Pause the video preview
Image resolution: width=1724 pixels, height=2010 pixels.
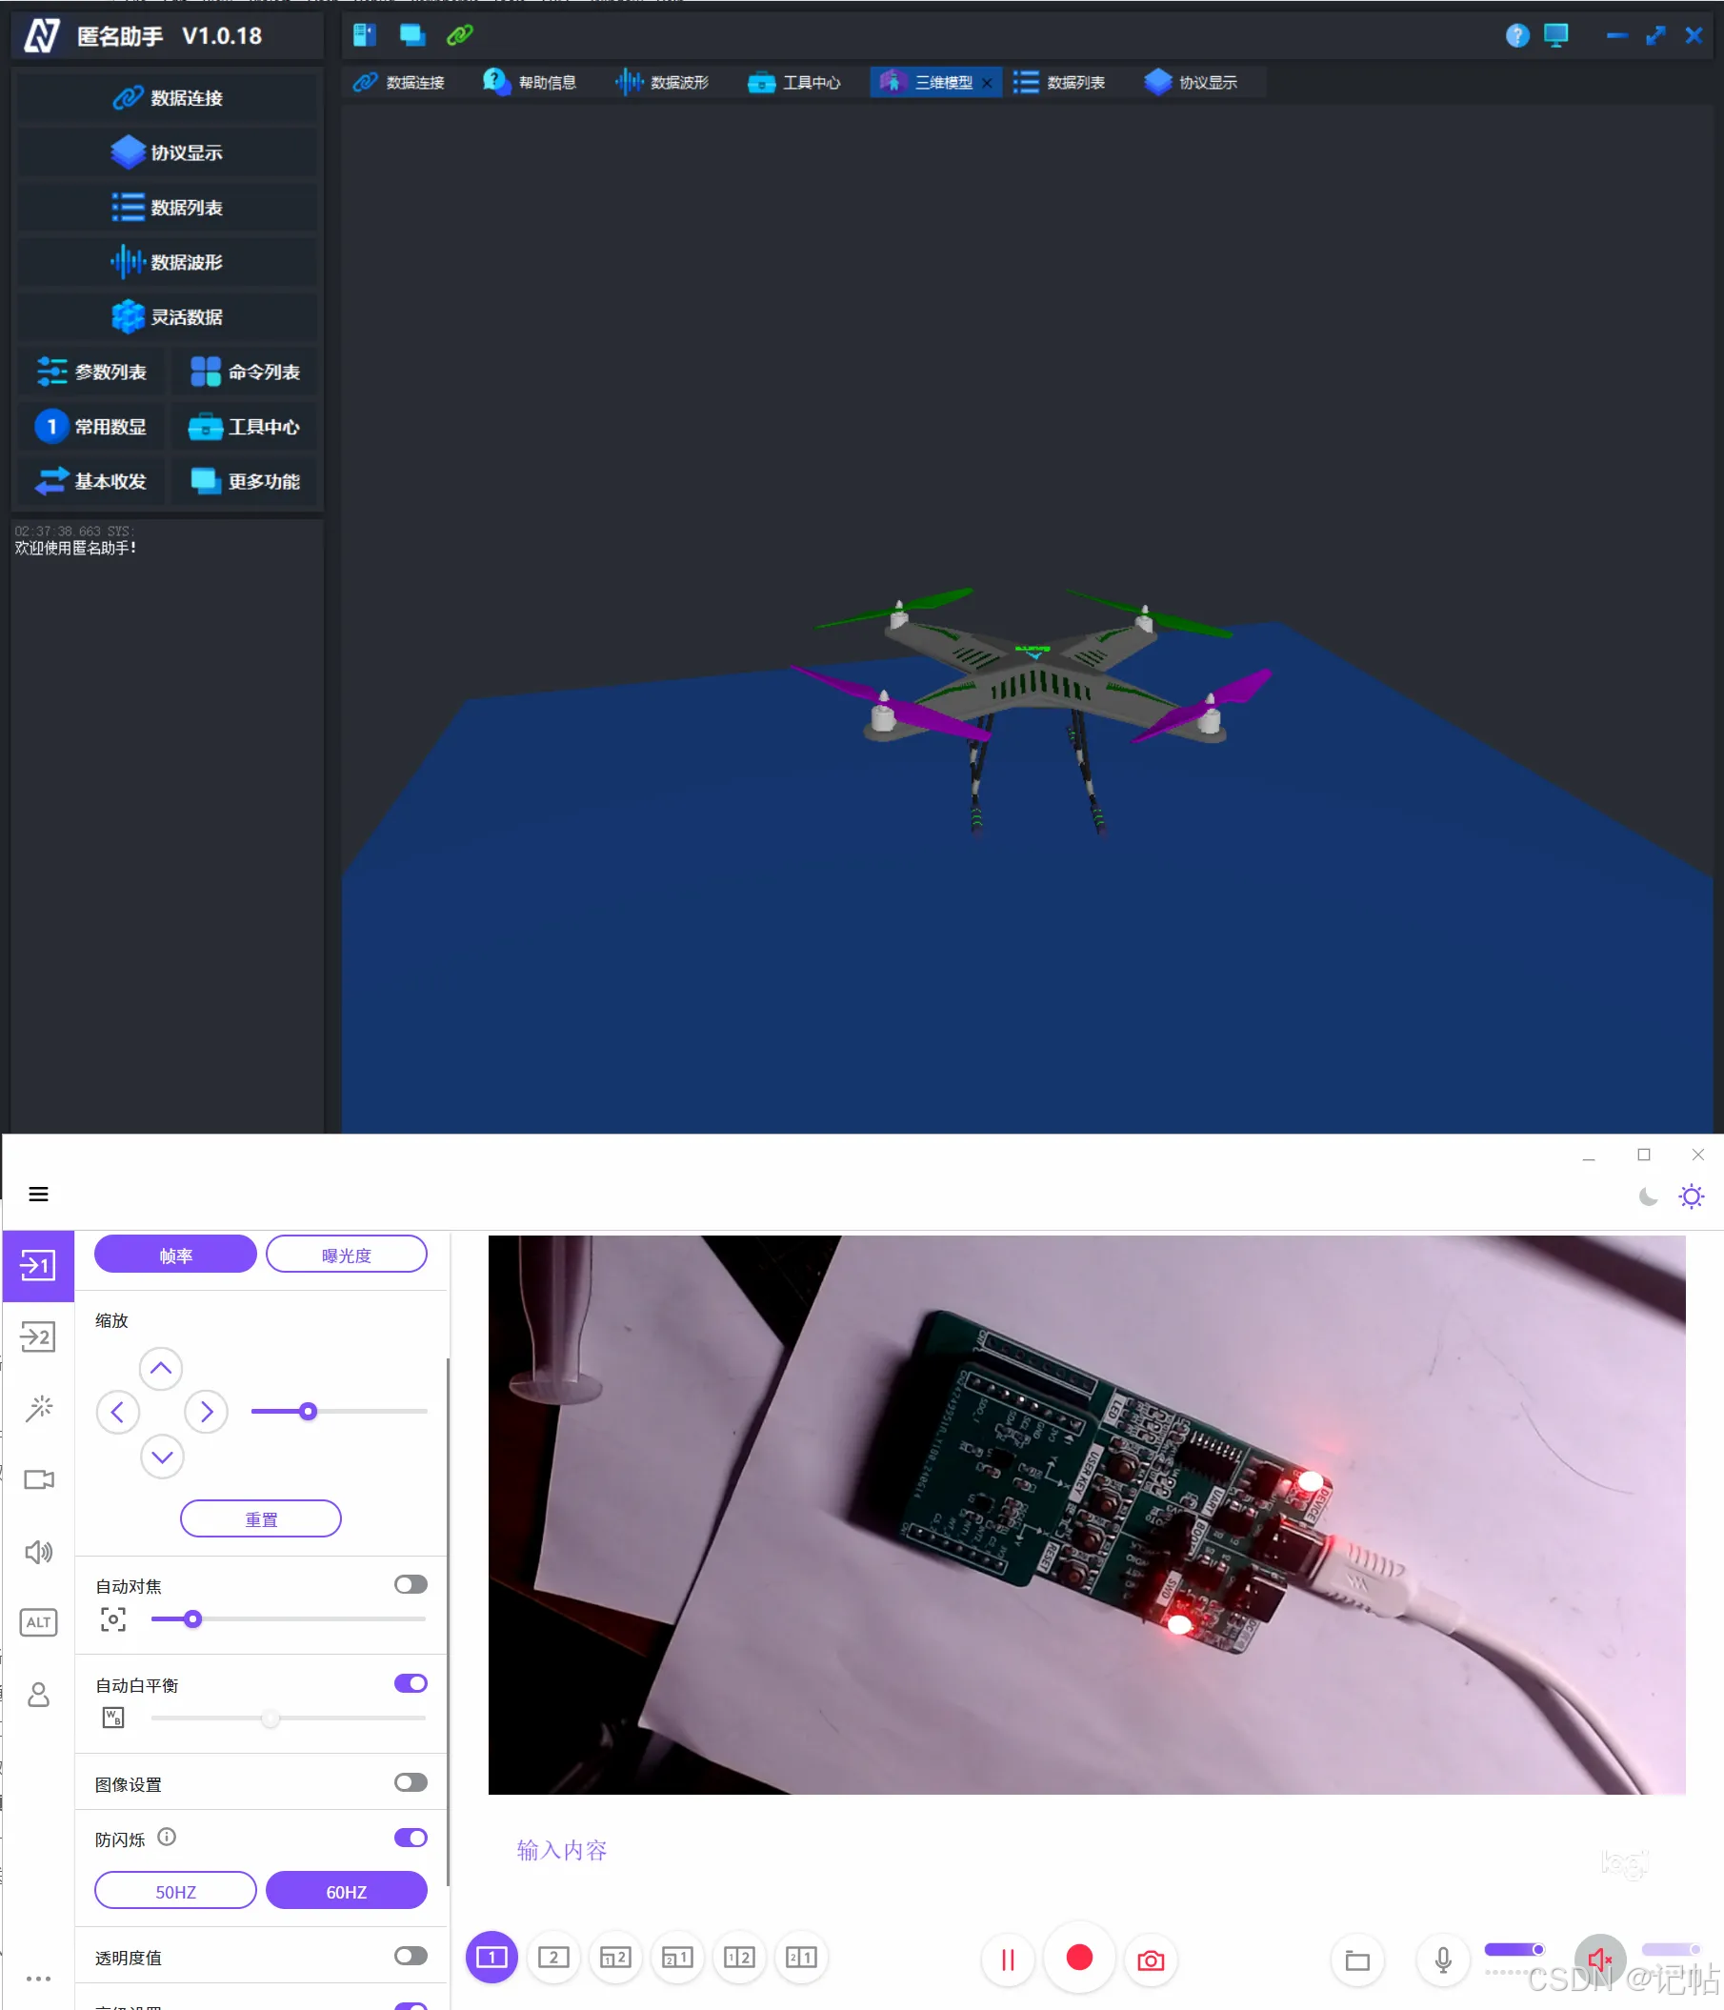tap(1008, 1960)
